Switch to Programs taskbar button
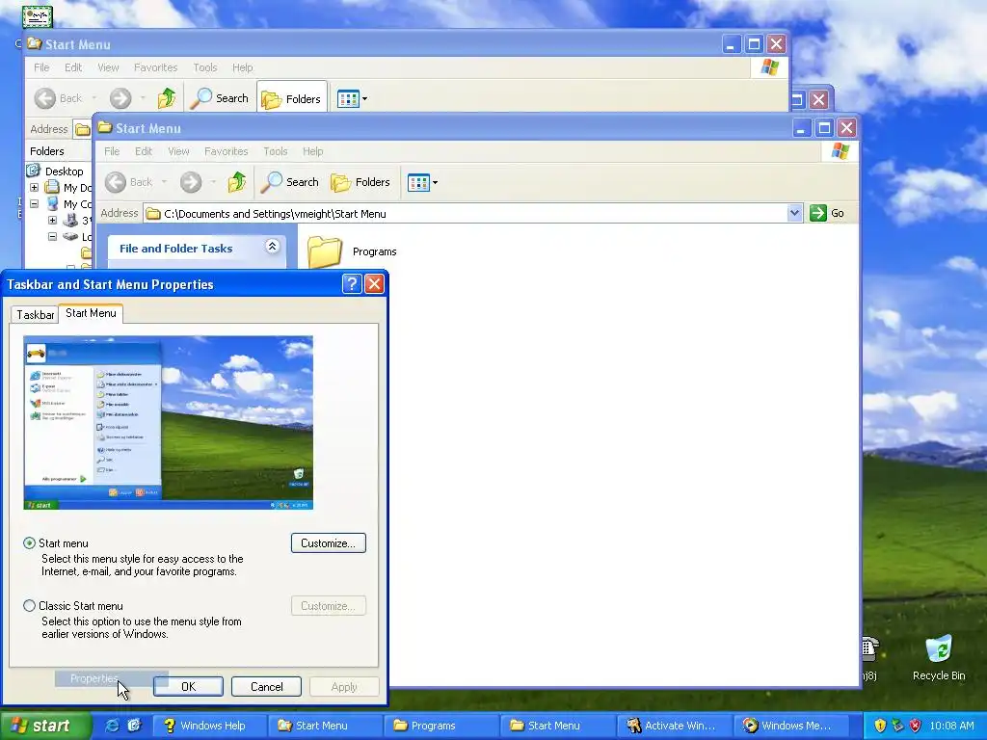The width and height of the screenshot is (987, 740). [442, 726]
